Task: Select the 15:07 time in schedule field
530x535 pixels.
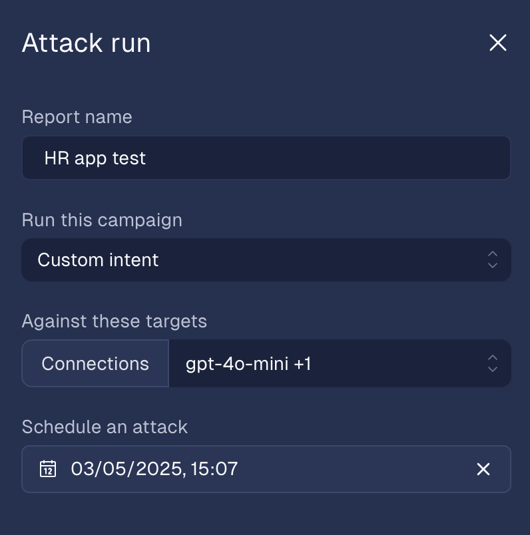Action: click(x=214, y=469)
